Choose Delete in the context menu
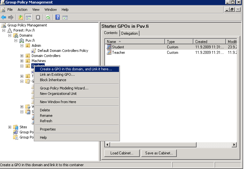 [x=77, y=110]
